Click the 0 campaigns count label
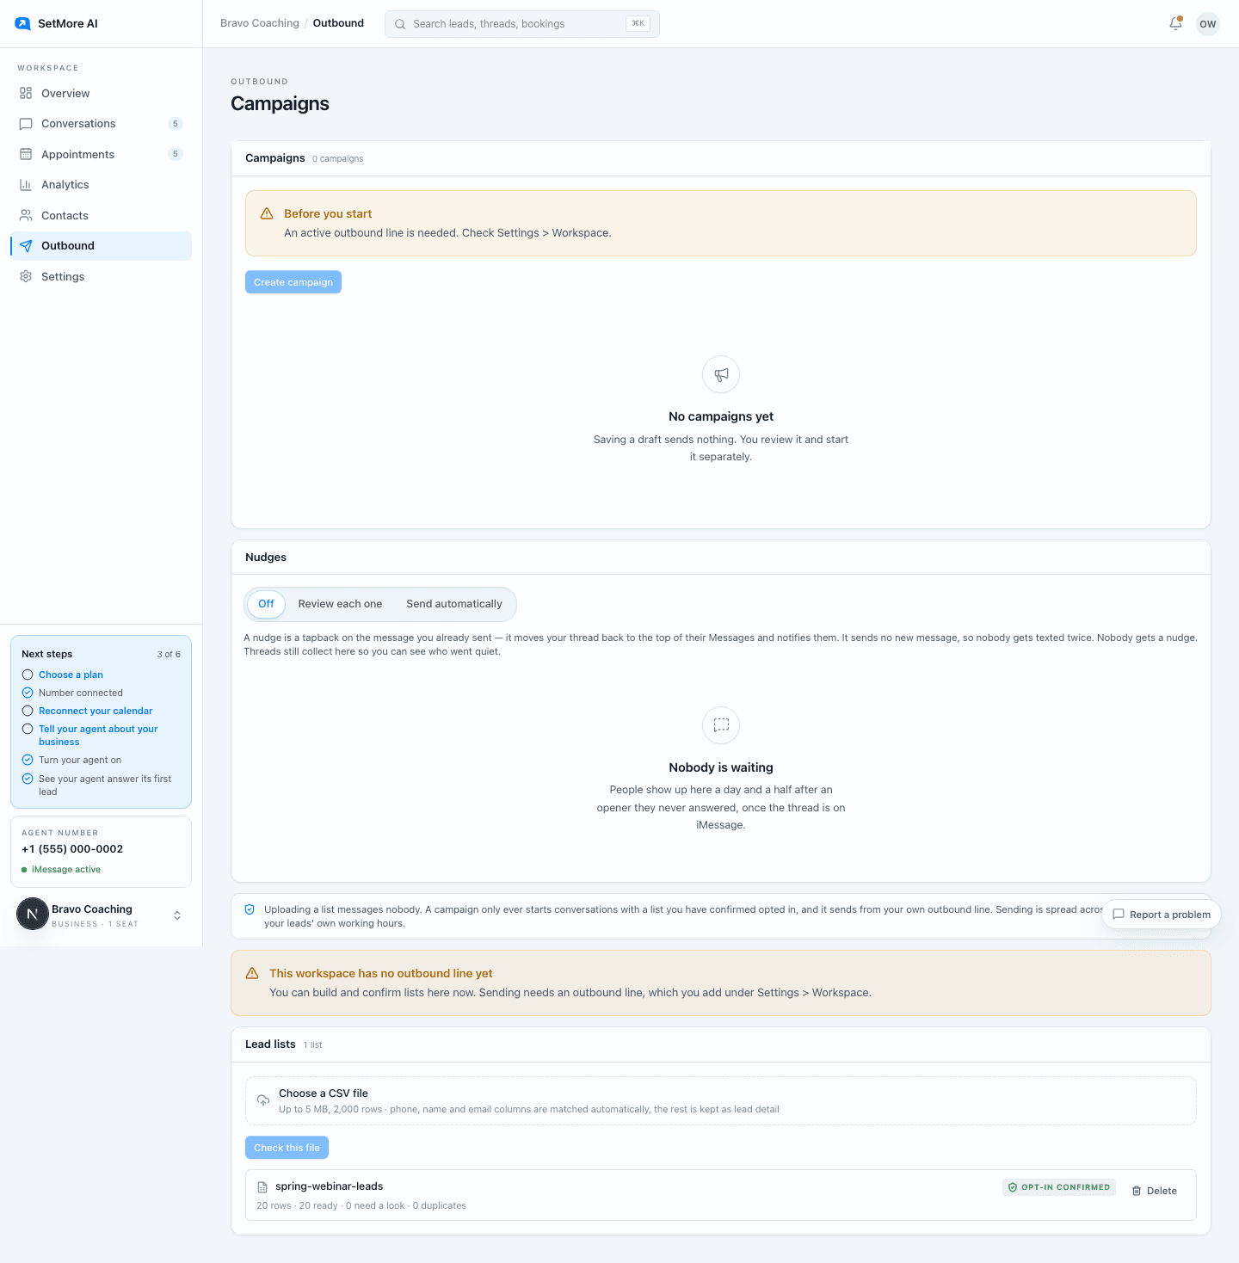Viewport: 1239px width, 1263px height. point(337,159)
